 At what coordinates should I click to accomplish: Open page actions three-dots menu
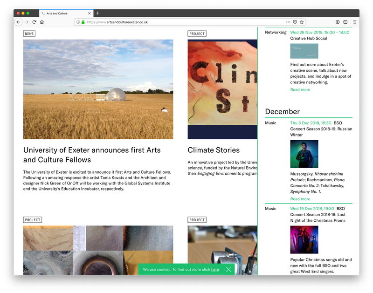pos(288,22)
